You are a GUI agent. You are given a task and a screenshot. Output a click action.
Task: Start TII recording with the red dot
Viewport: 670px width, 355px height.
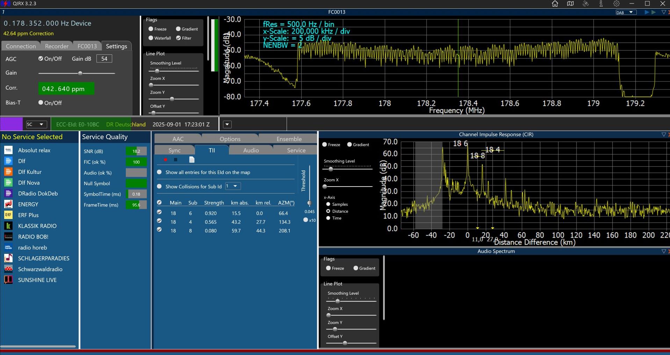(x=165, y=160)
